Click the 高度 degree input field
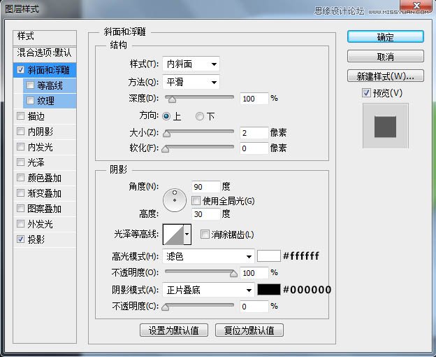 pyautogui.click(x=205, y=214)
